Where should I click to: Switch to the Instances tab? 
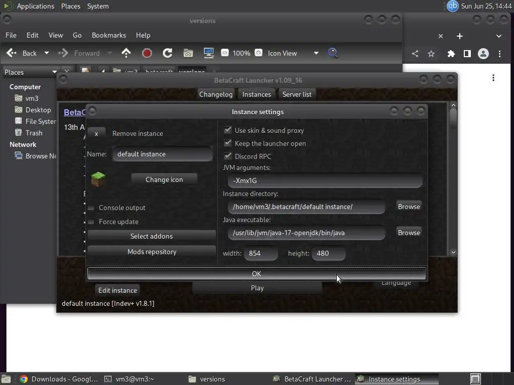pyautogui.click(x=256, y=94)
